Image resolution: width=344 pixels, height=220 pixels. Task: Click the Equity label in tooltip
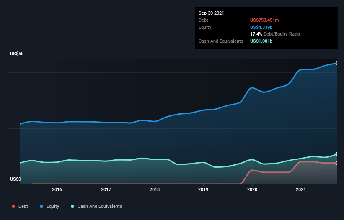pos(205,27)
